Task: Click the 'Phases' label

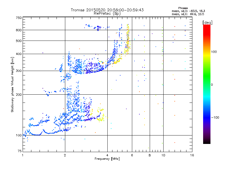Action: 183,8
